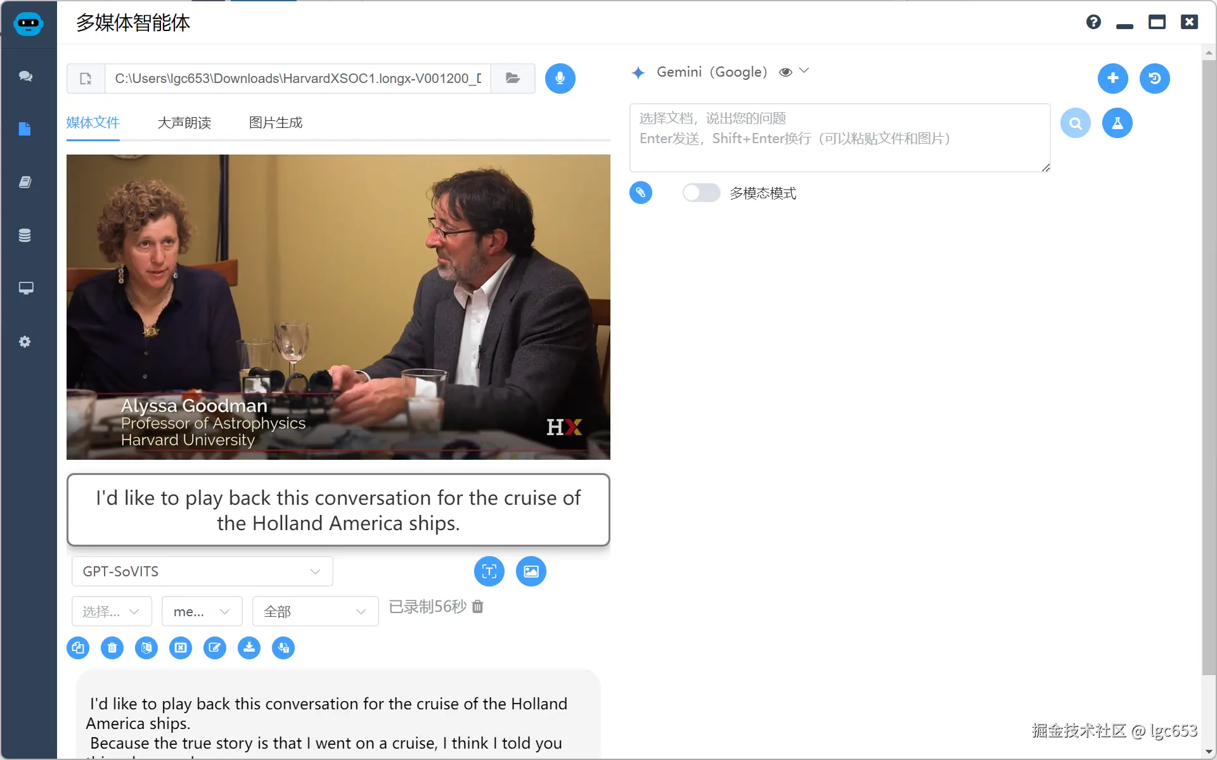Click the image capture icon near GPT-SoVITS
Viewport: 1217px width, 760px height.
coord(531,572)
